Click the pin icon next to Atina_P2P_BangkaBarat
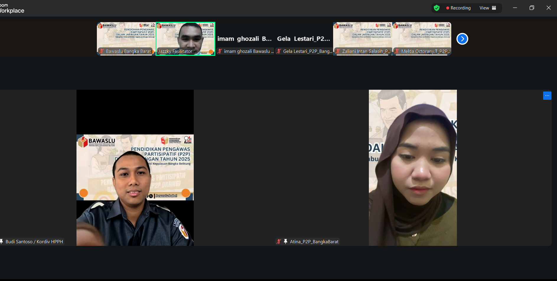The image size is (557, 281). [286, 241]
